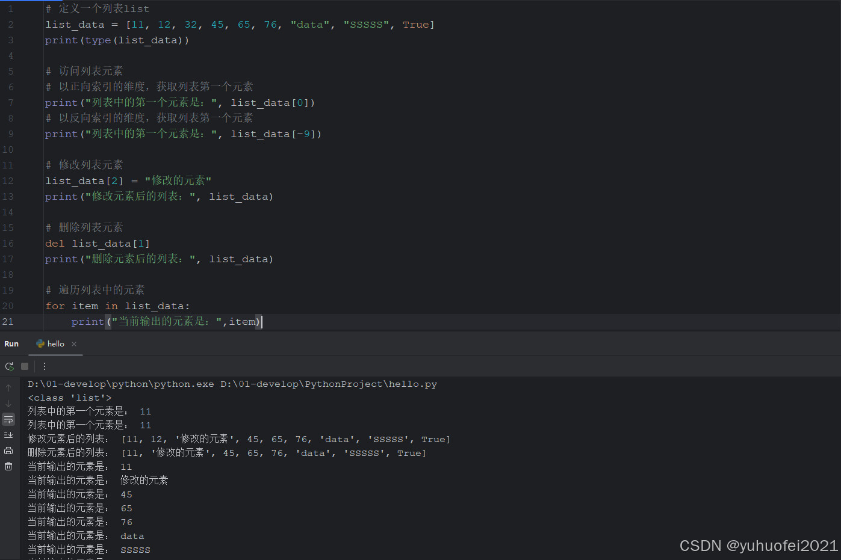
Task: Click list_data[-9] in line 9
Action: pyautogui.click(x=276, y=134)
